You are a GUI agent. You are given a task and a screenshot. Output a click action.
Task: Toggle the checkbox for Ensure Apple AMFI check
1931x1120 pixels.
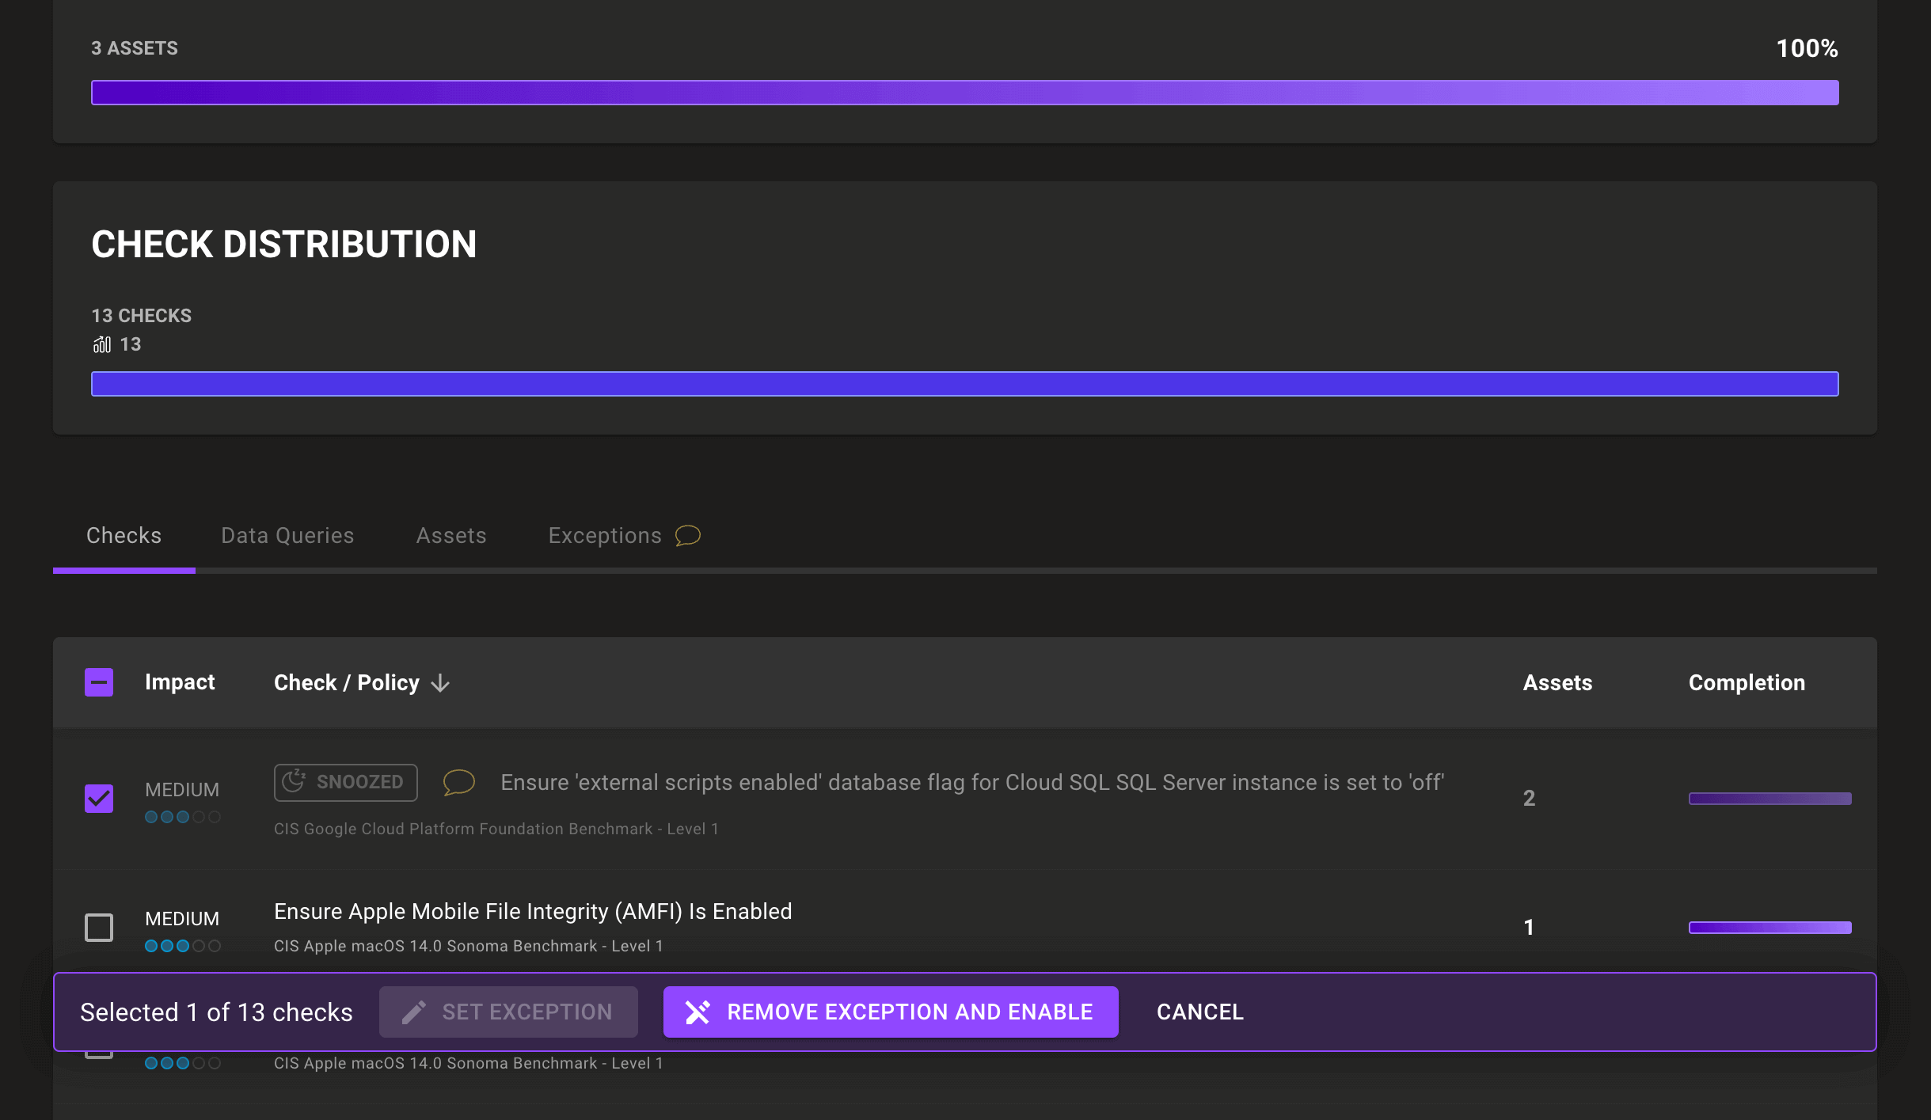(99, 927)
